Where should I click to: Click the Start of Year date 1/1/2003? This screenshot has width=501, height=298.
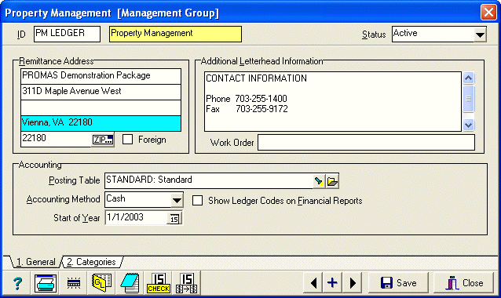click(136, 218)
